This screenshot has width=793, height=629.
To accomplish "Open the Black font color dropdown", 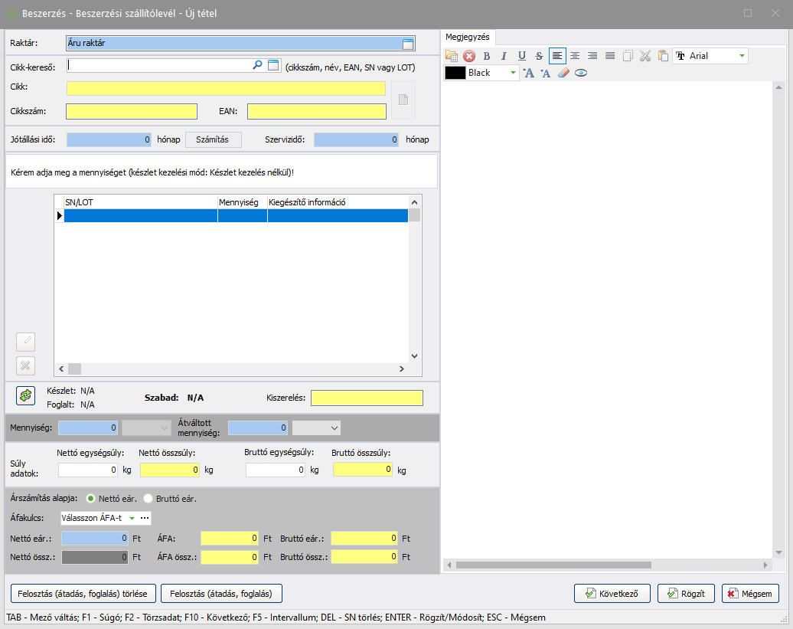I will click(x=513, y=73).
